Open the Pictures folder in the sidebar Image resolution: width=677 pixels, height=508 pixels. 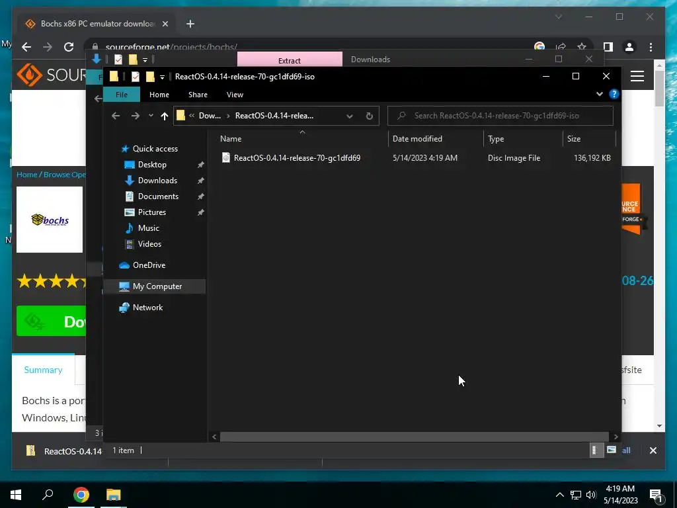point(151,212)
